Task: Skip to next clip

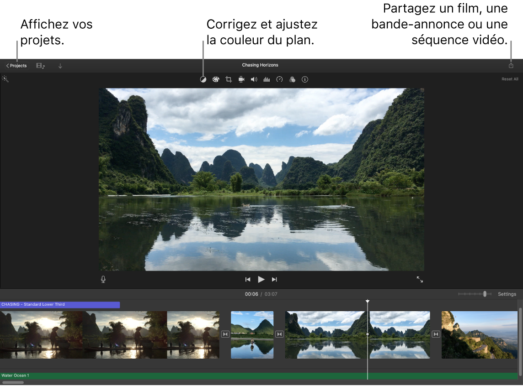Action: pyautogui.click(x=274, y=280)
